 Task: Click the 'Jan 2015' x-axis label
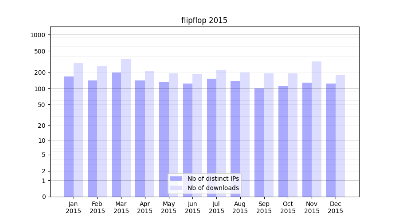tap(74, 207)
